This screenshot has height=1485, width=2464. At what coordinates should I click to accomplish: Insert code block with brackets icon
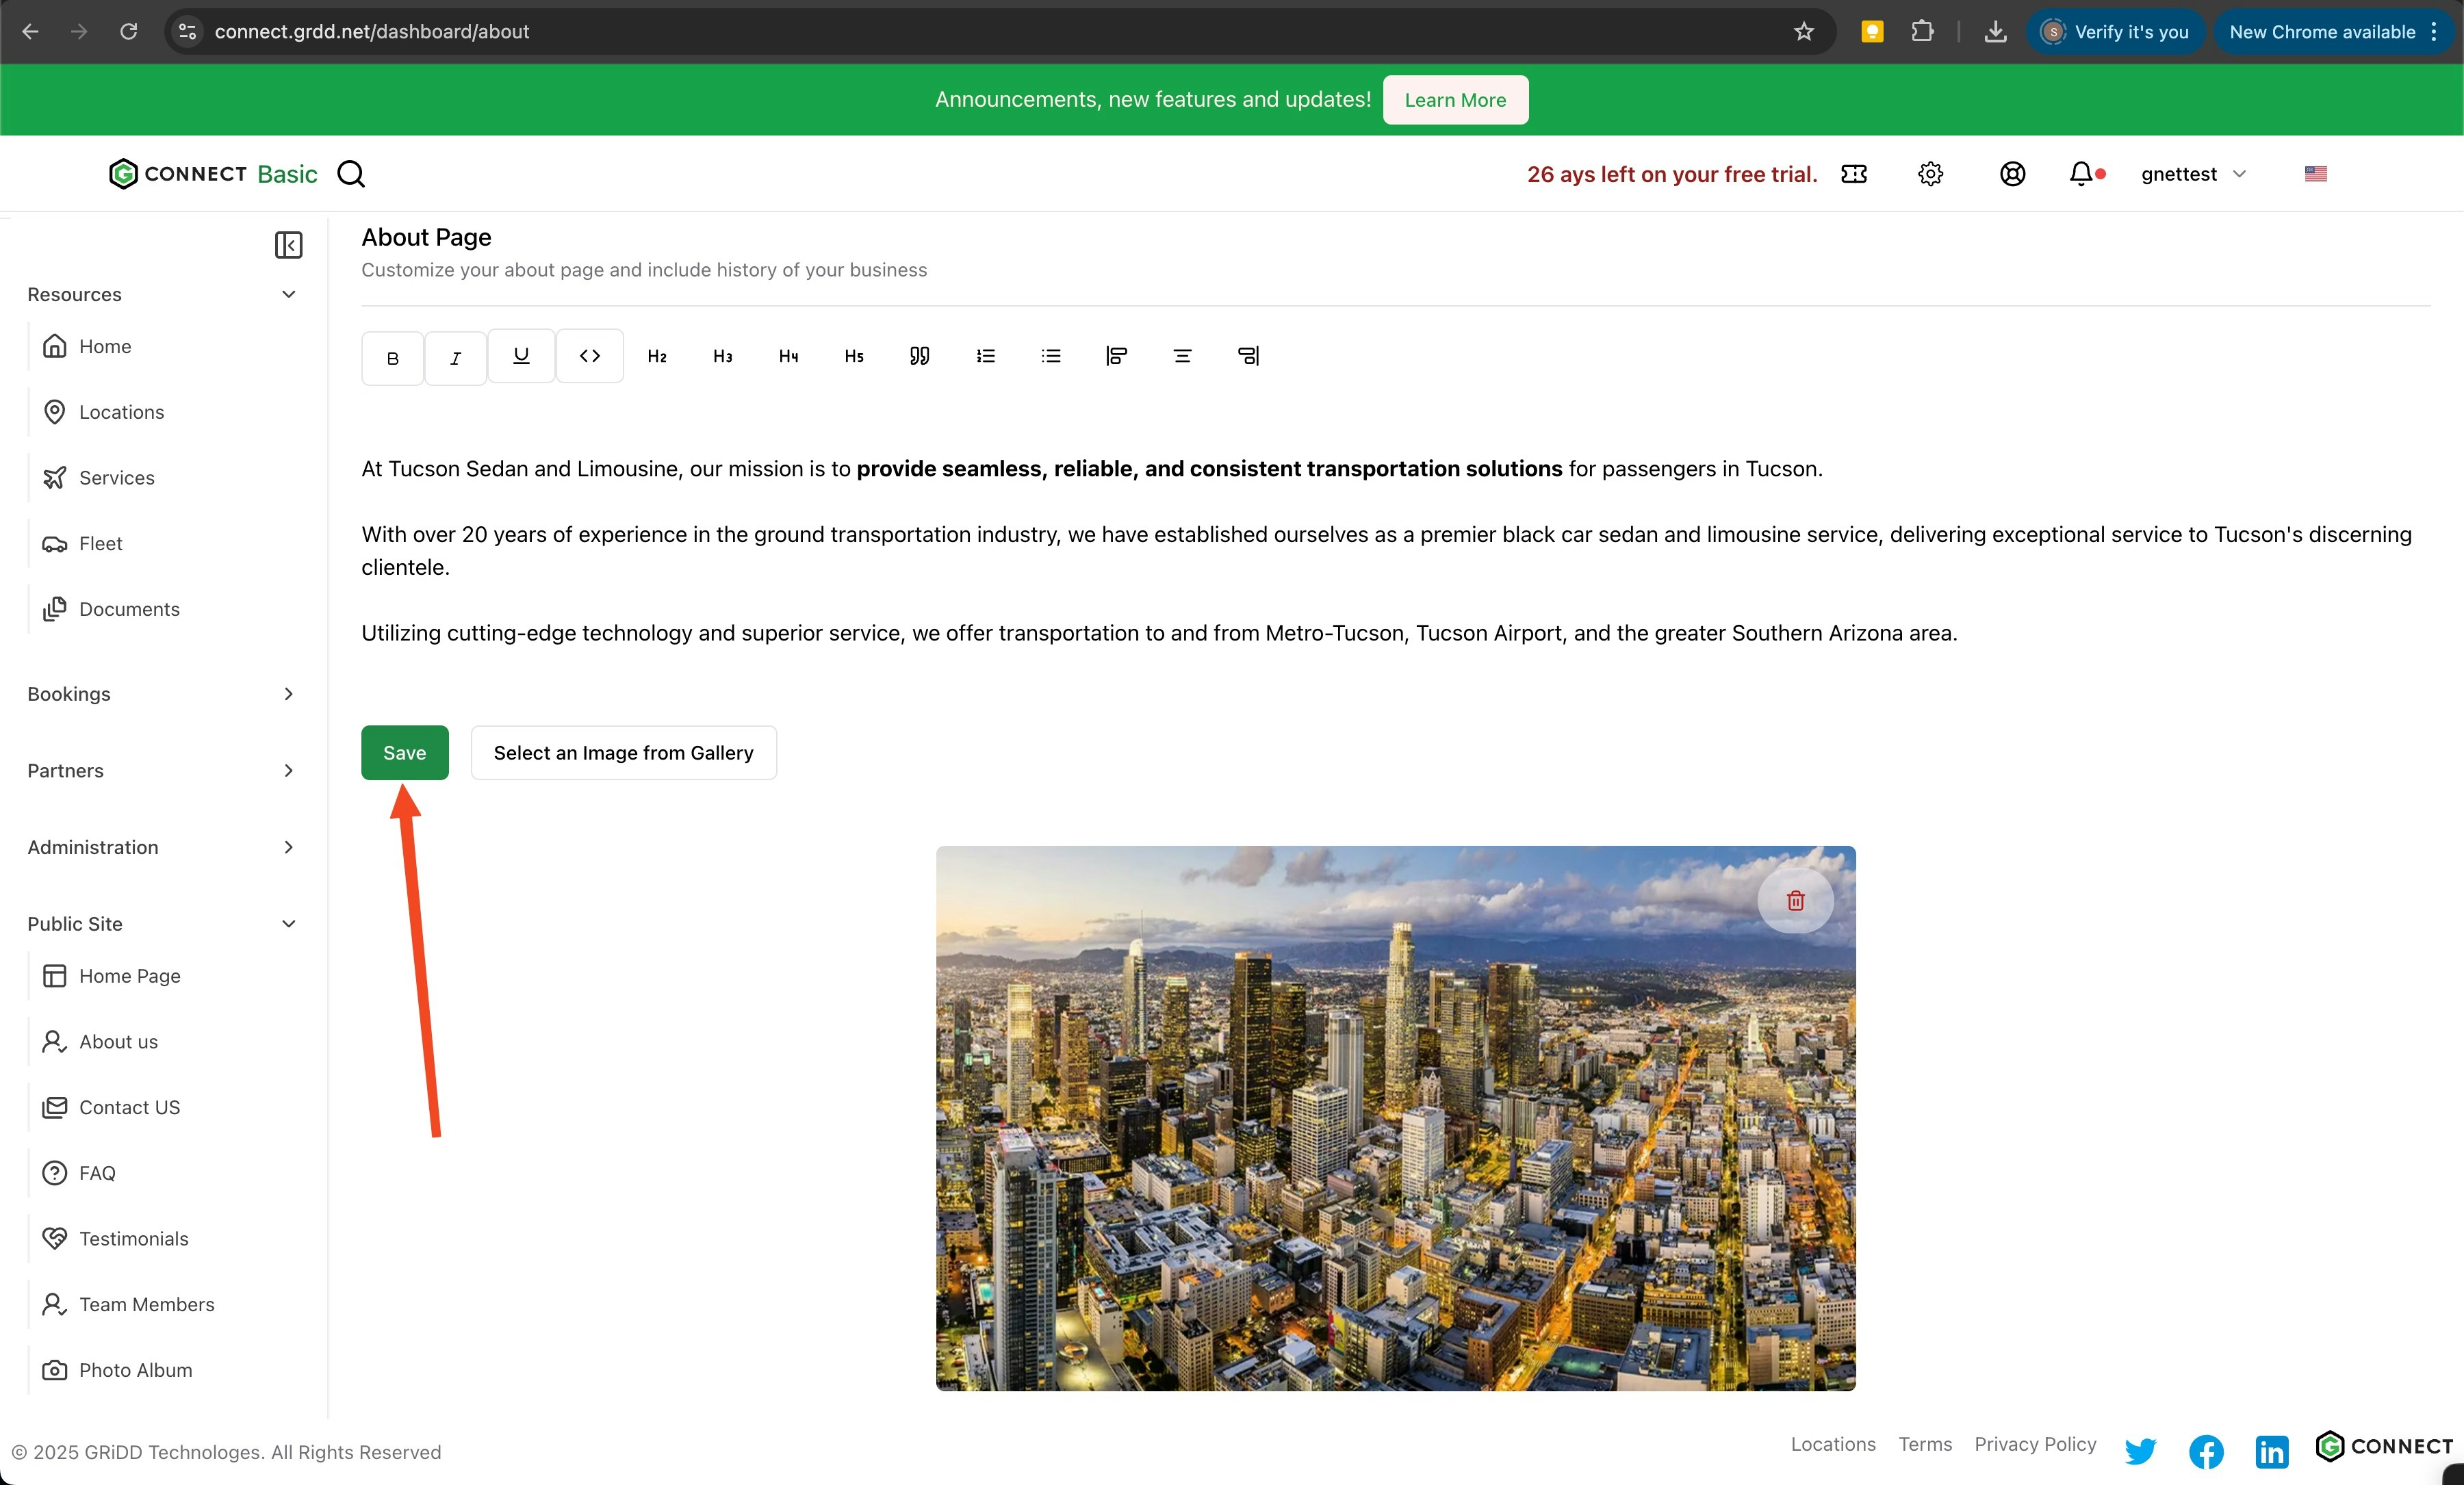(589, 355)
